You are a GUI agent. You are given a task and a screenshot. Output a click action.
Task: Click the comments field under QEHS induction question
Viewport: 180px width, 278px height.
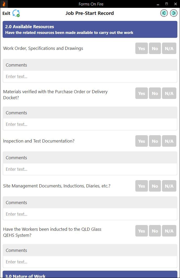[x=90, y=262]
